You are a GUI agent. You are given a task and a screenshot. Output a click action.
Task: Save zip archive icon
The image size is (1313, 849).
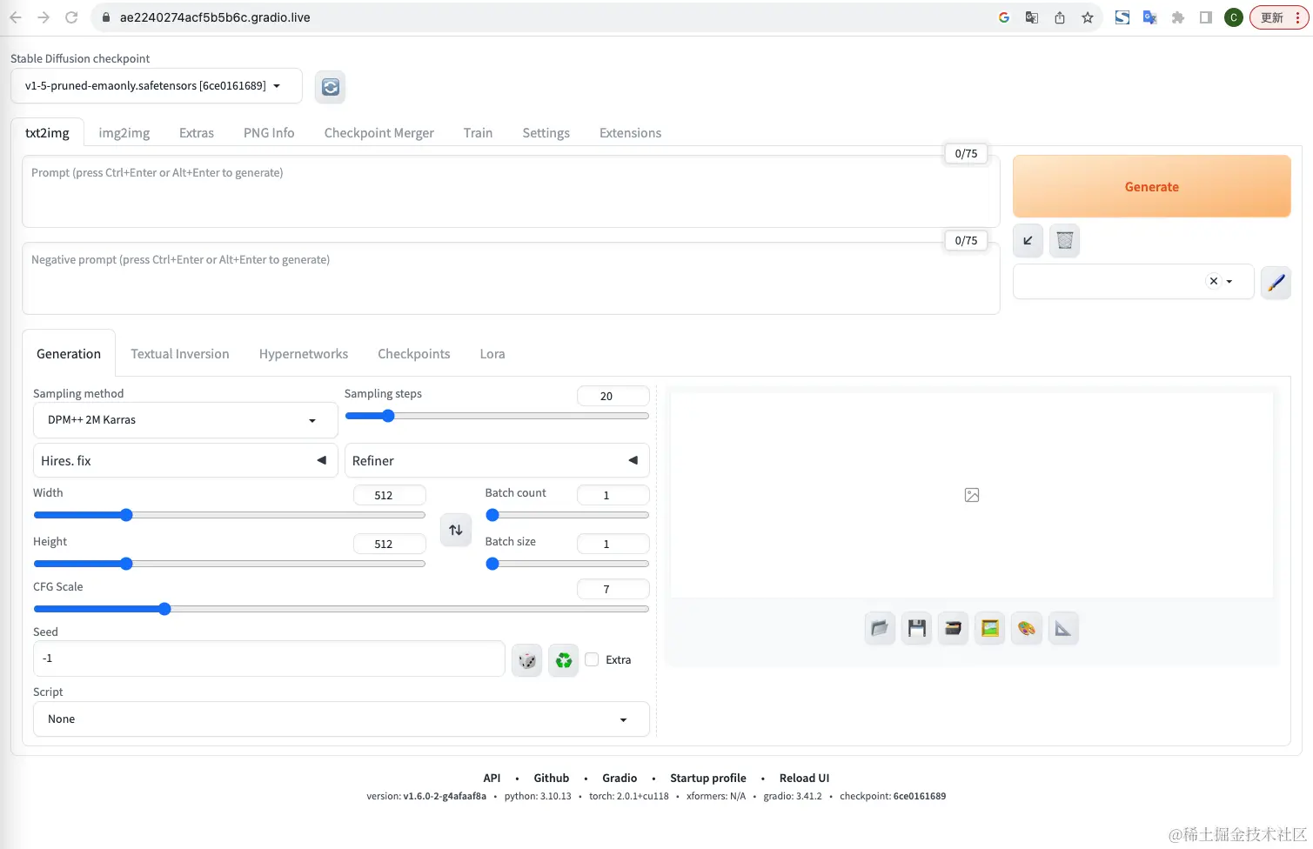954,628
